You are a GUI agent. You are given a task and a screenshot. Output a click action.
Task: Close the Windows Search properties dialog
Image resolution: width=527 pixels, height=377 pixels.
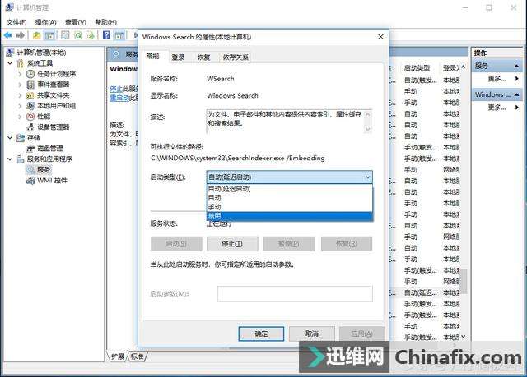click(x=380, y=37)
